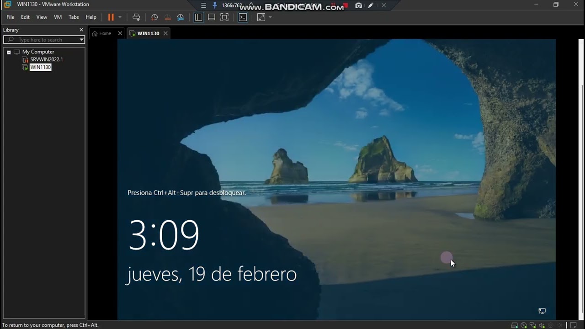Enter full screen mode
This screenshot has width=585, height=329.
(224, 17)
